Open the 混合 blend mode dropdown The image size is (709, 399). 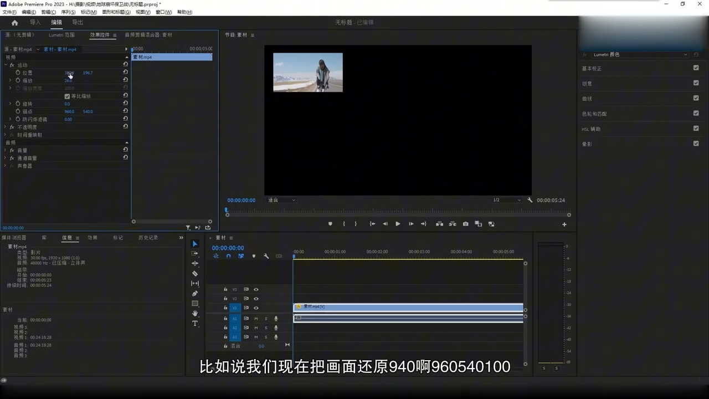pos(261,346)
